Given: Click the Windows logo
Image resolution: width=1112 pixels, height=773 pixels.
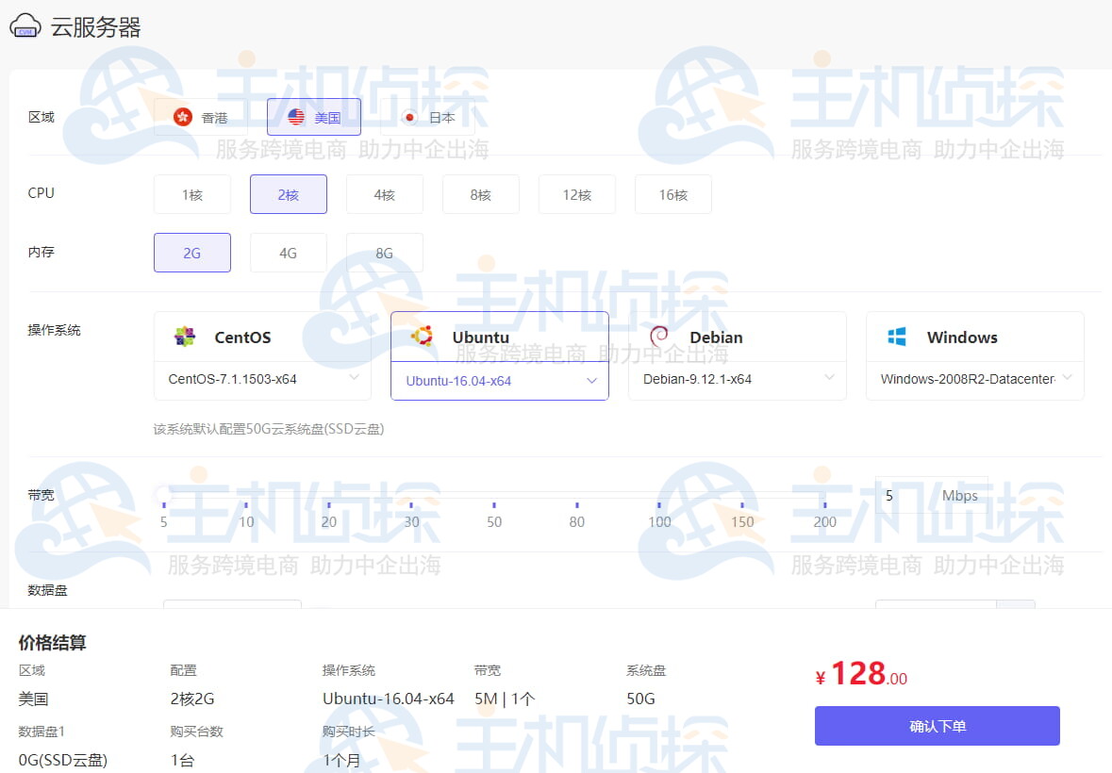Looking at the screenshot, I should point(898,337).
